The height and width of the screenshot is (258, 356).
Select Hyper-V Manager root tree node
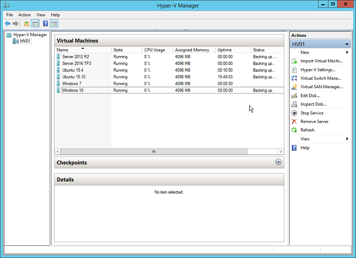coord(30,35)
